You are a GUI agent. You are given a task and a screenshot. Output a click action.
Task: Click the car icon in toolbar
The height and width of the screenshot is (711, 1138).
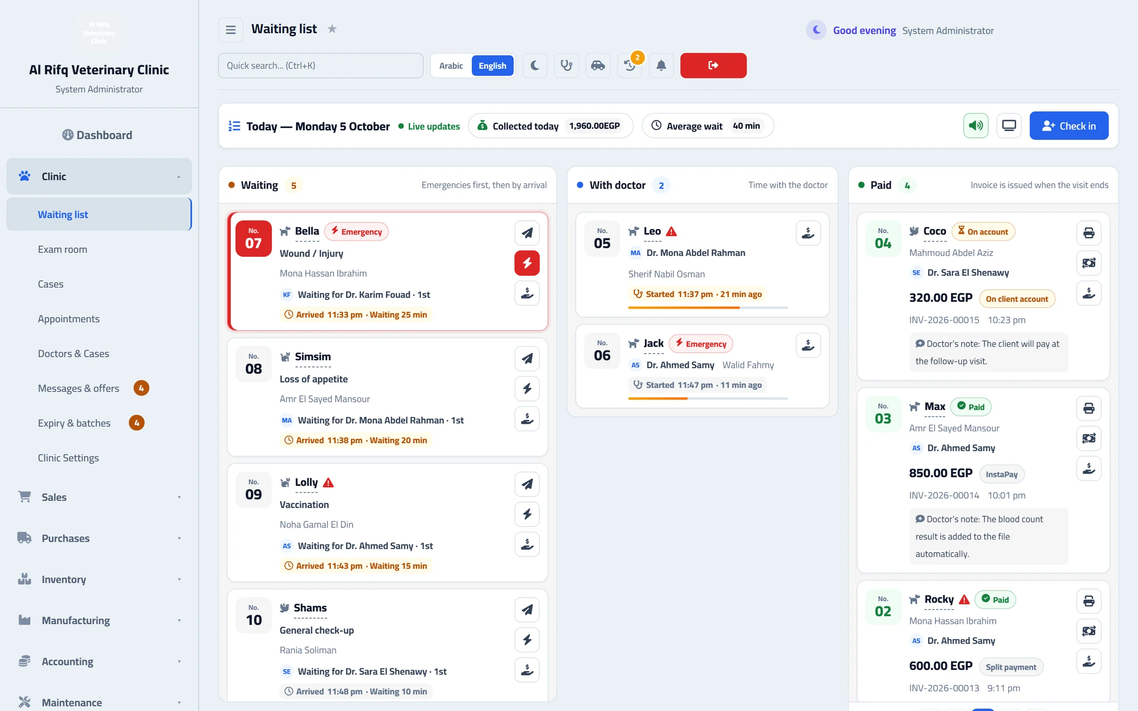click(598, 65)
